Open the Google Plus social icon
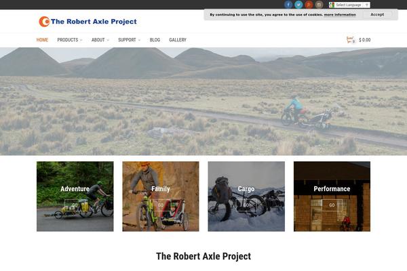The height and width of the screenshot is (271, 407). 309,5
